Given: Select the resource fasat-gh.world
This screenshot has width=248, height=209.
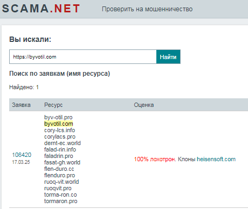Looking at the screenshot, I should (x=62, y=162).
